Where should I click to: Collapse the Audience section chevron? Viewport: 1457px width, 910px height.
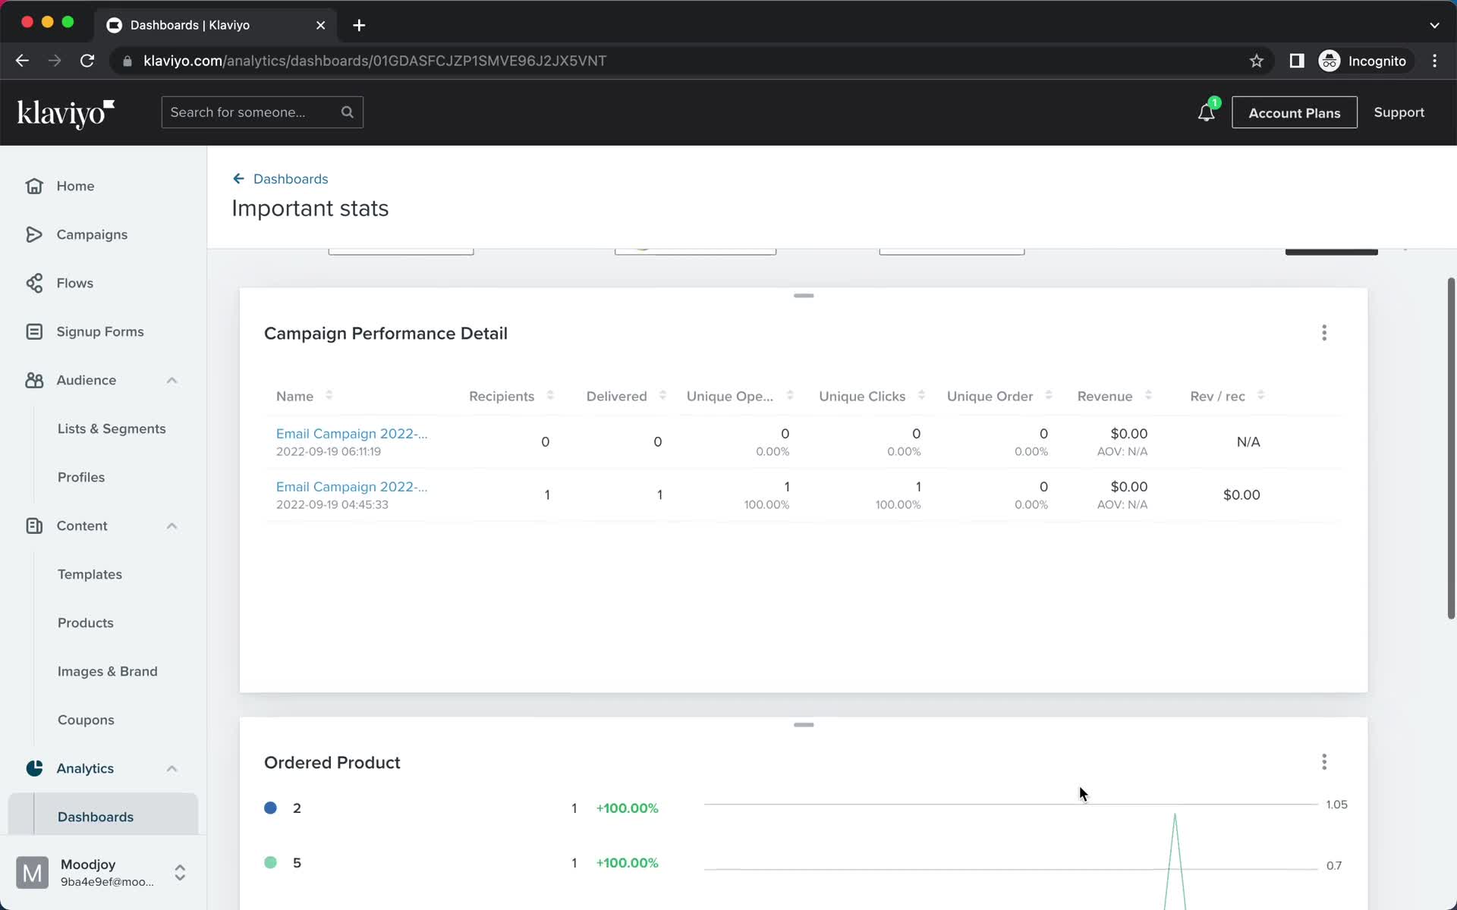tap(172, 380)
